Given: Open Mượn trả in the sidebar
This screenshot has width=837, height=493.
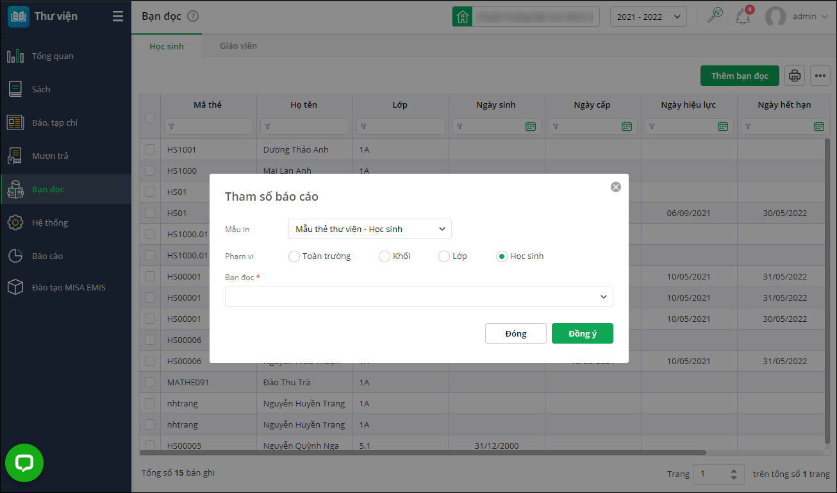Looking at the screenshot, I should 50,156.
